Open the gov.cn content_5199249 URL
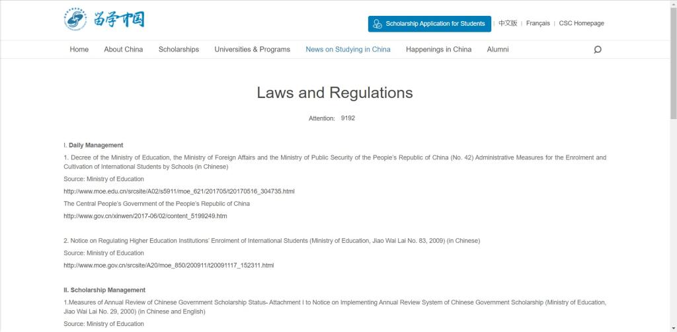 [x=145, y=216]
